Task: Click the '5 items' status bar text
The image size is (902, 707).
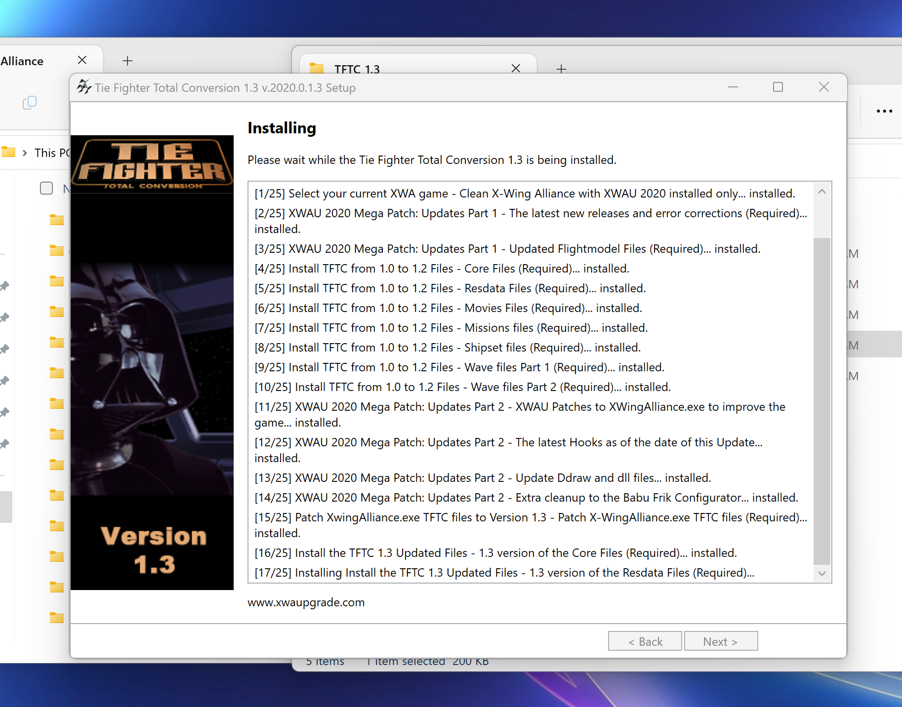Action: point(325,662)
